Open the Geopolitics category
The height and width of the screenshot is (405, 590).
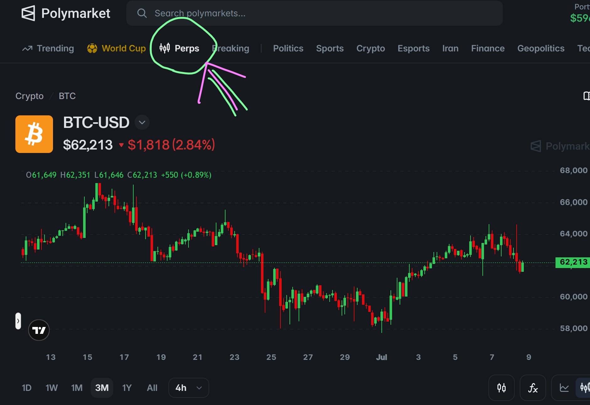coord(541,48)
